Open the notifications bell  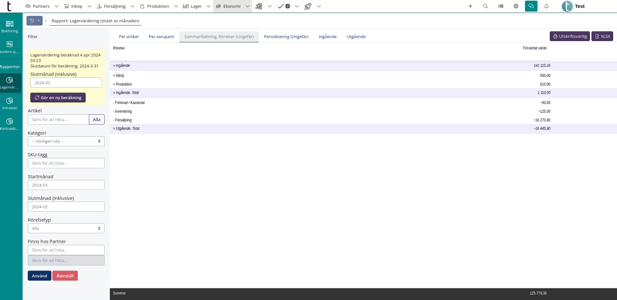point(547,6)
